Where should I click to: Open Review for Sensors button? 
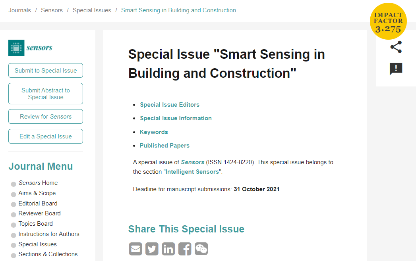pyautogui.click(x=46, y=116)
